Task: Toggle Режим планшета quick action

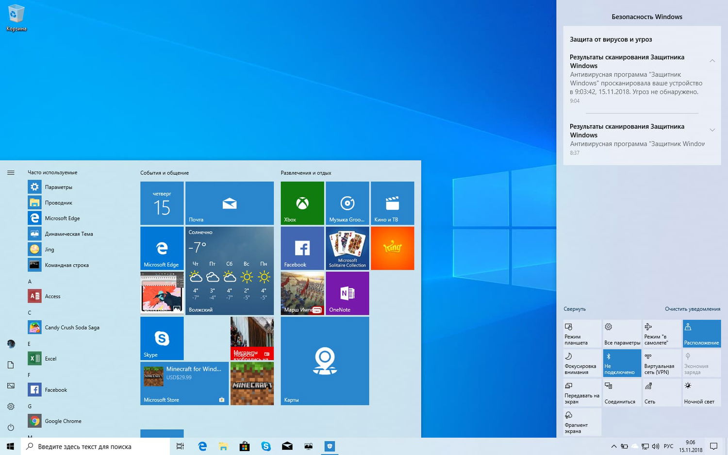Action: [581, 333]
